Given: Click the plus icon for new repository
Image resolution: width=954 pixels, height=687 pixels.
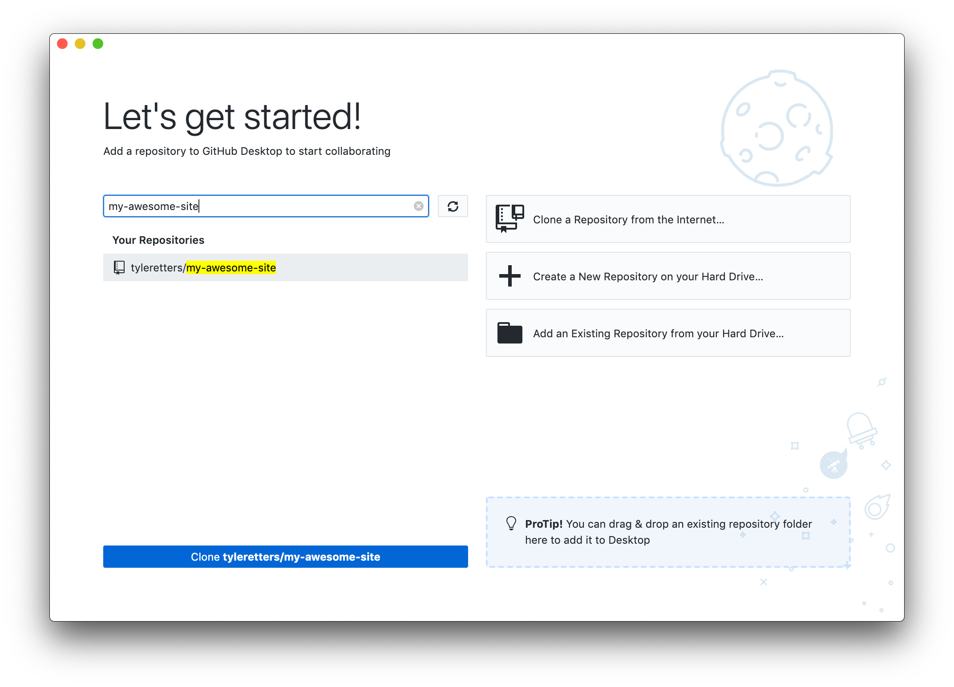Looking at the screenshot, I should pos(509,276).
